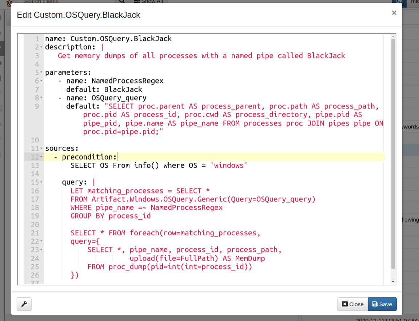Fold the precondition block on line 12
The width and height of the screenshot is (419, 321).
tap(41, 157)
